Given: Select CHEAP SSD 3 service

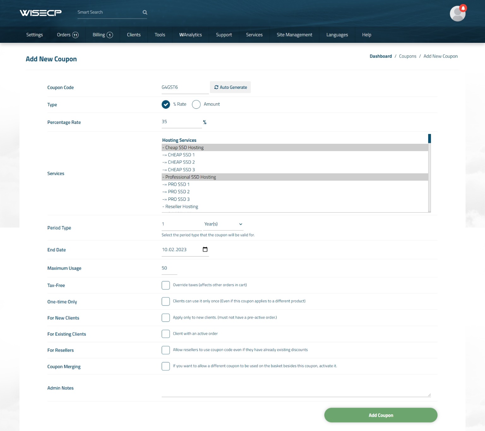Looking at the screenshot, I should [x=295, y=170].
